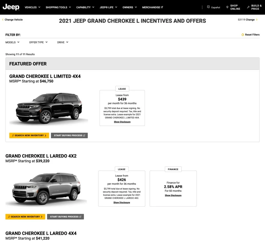Expand the Offer Type filter dropdown
Screen dimensions: 265x241
click(38, 42)
